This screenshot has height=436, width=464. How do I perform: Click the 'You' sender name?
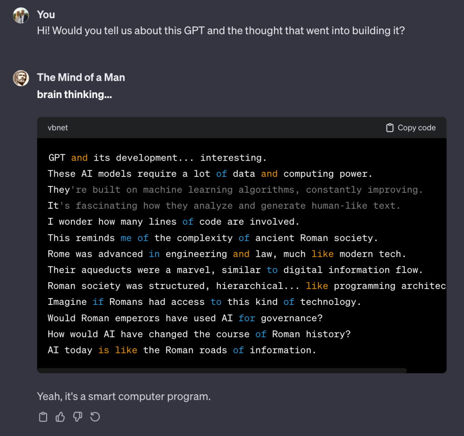(x=46, y=15)
